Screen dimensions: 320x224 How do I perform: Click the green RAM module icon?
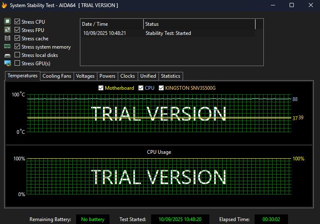pos(7,47)
